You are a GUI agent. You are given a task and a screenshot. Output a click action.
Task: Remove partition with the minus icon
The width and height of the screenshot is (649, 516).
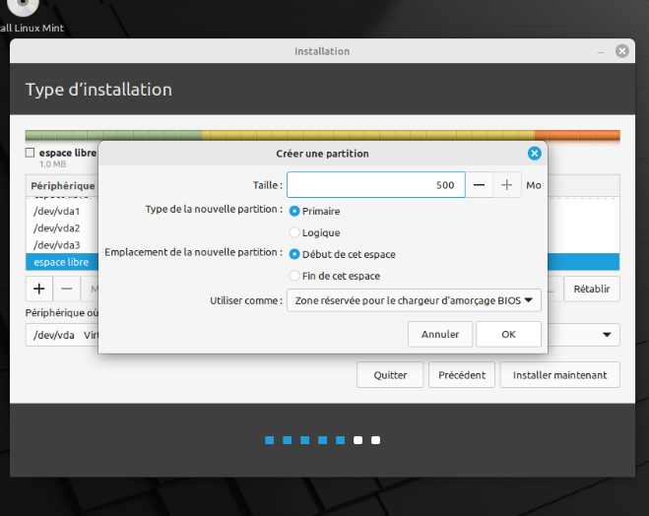coord(67,289)
